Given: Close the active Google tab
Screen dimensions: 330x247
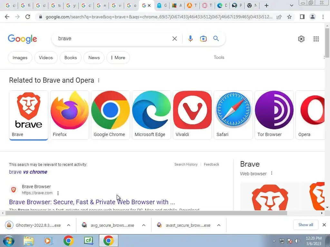Looking at the screenshot, I should [149, 6].
